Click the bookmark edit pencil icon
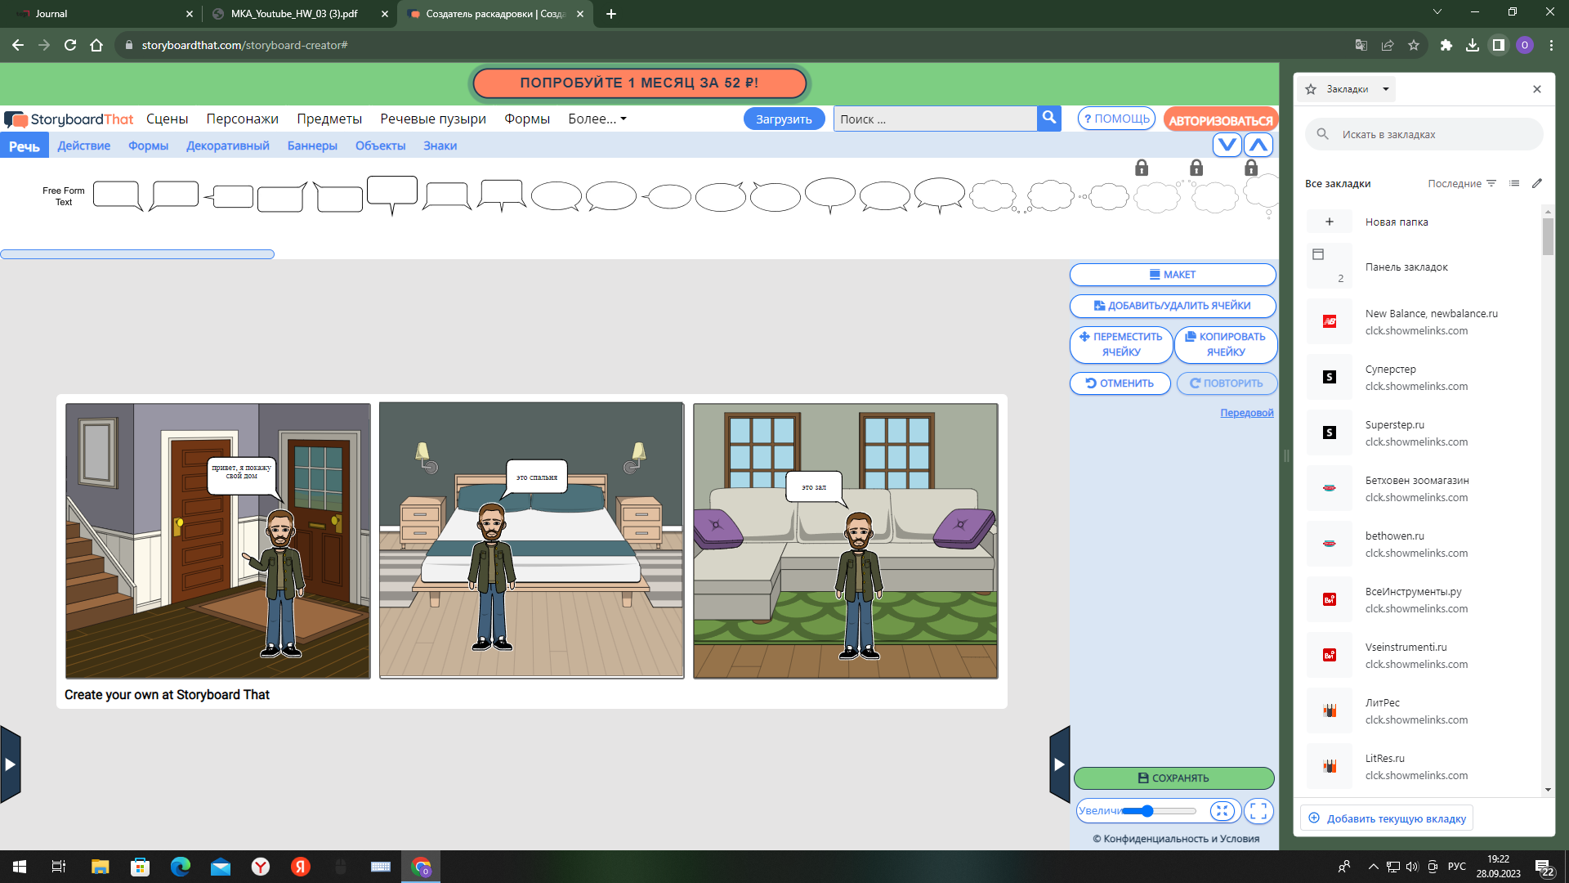The width and height of the screenshot is (1569, 883). [1537, 183]
